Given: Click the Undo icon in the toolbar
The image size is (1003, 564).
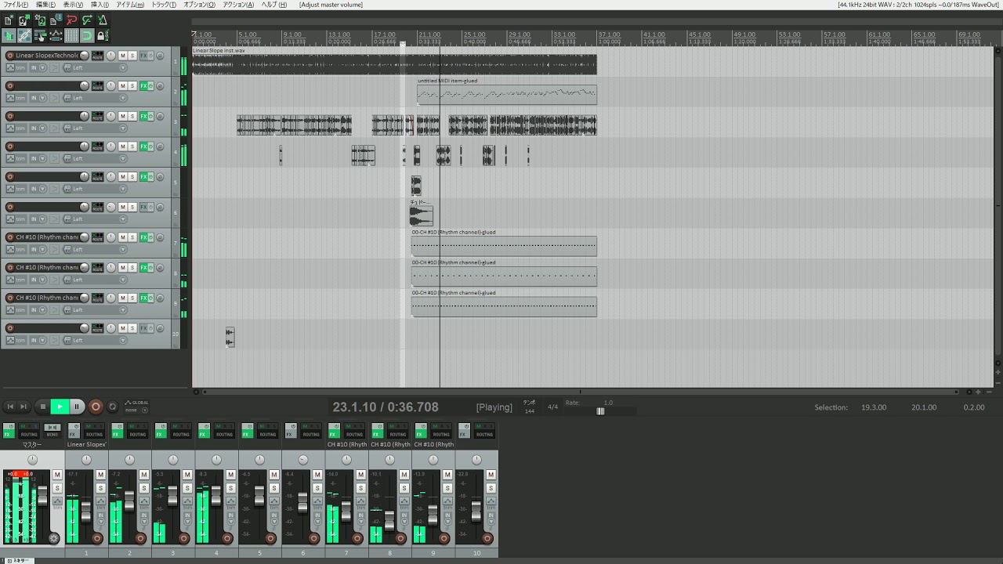Looking at the screenshot, I should [72, 20].
